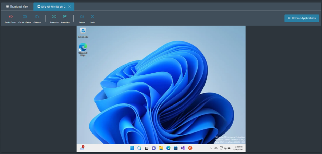
Task: Open the Ubuntu app in the taskbar
Action: pos(190,148)
